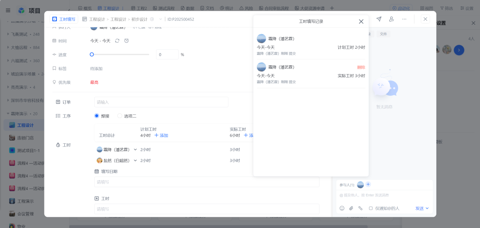Expand the dropdown arrow beside 盐然（白超然）row
Viewport: 480px width, 228px height.
[x=135, y=161]
